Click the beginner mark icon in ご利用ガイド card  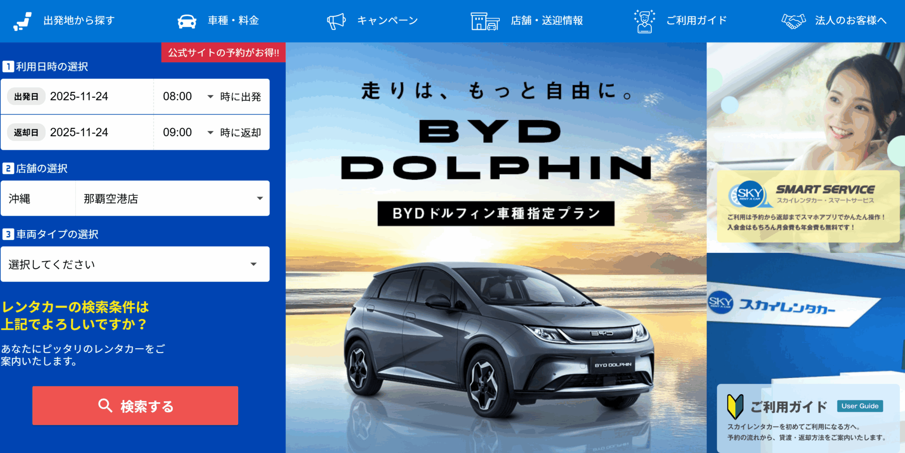point(735,407)
